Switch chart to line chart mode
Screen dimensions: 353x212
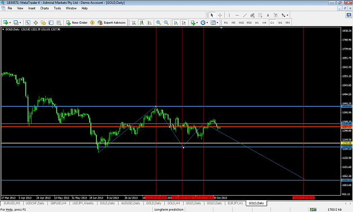pyautogui.click(x=150, y=23)
